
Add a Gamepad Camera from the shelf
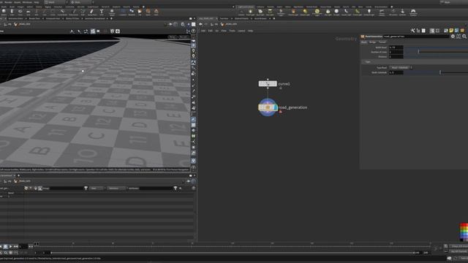pos(413,12)
